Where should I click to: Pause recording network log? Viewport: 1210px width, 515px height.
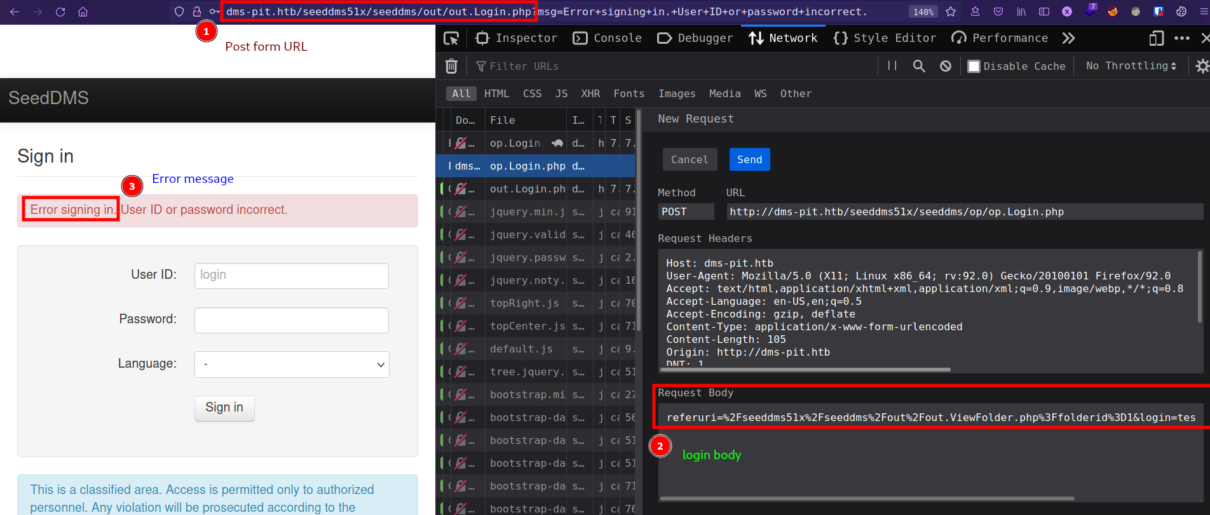tap(892, 66)
